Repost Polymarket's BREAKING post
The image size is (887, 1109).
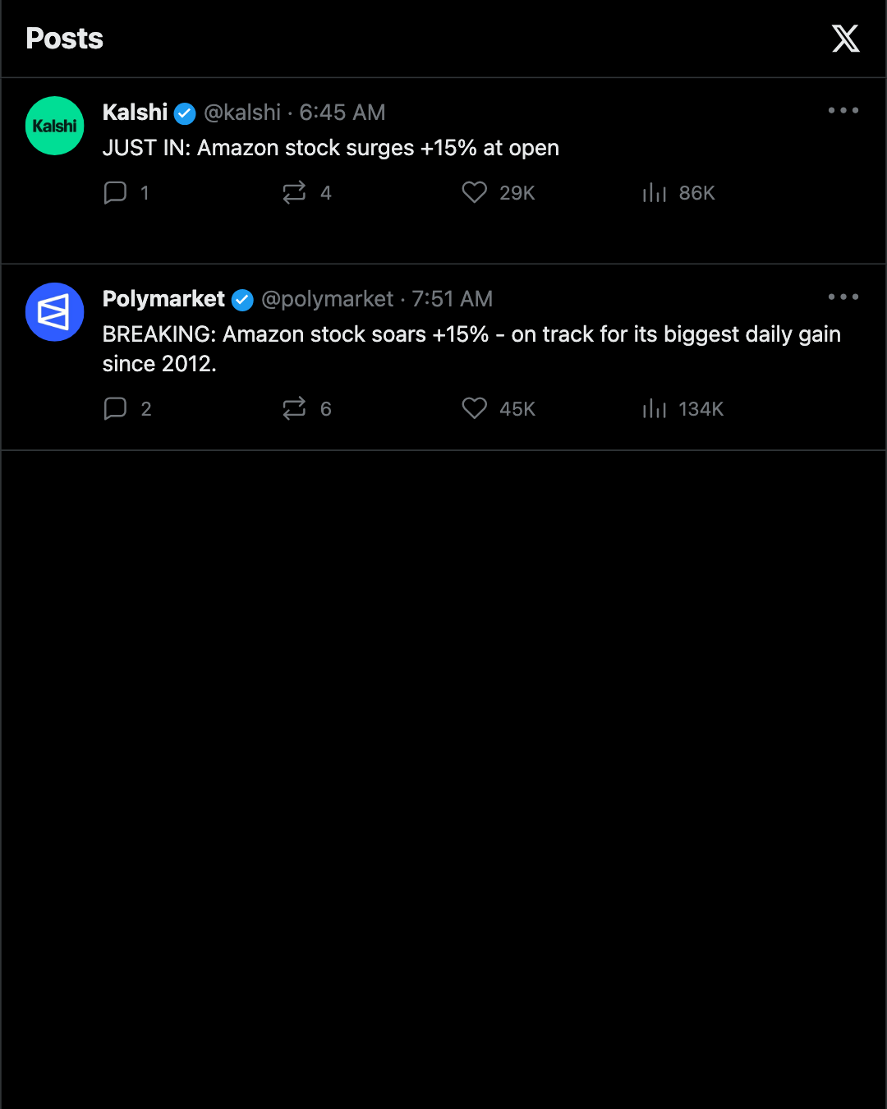pos(294,408)
